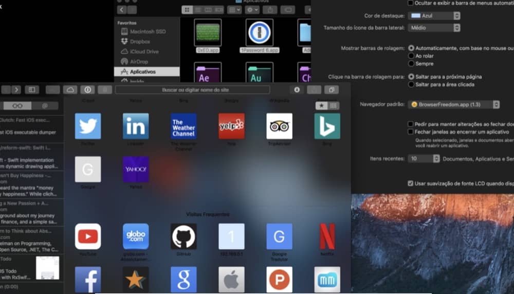This screenshot has width=514, height=294.
Task: Show favorites as grid with the grid button
Action: pyautogui.click(x=334, y=105)
